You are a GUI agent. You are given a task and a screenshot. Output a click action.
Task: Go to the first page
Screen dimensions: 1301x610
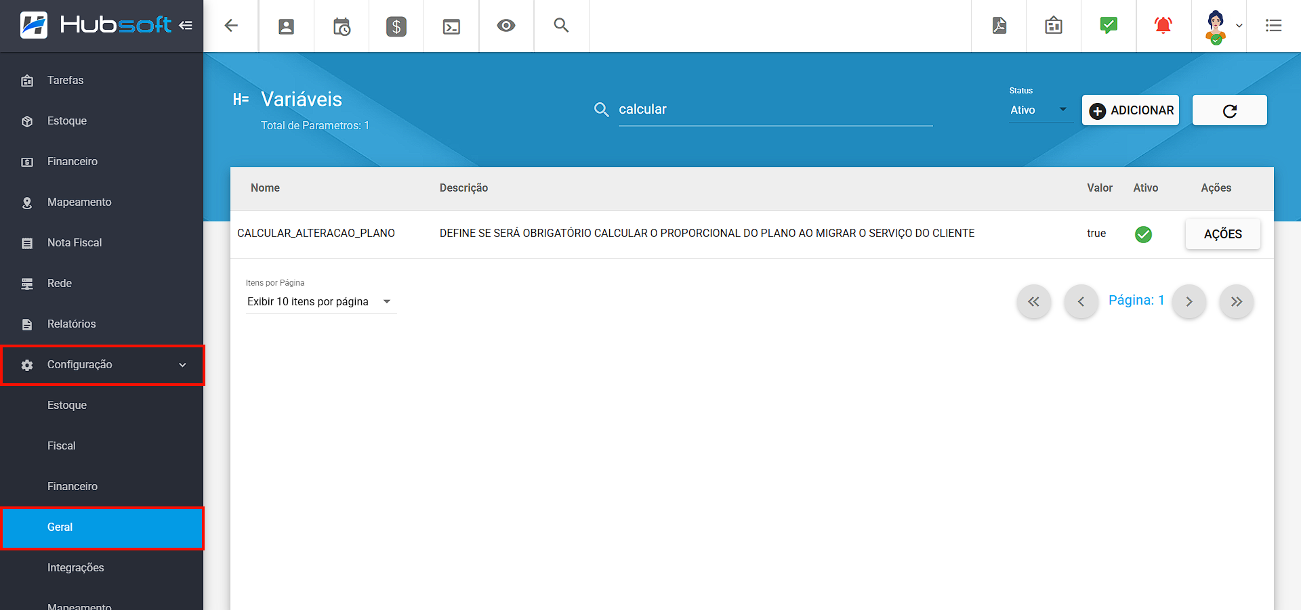pyautogui.click(x=1033, y=301)
